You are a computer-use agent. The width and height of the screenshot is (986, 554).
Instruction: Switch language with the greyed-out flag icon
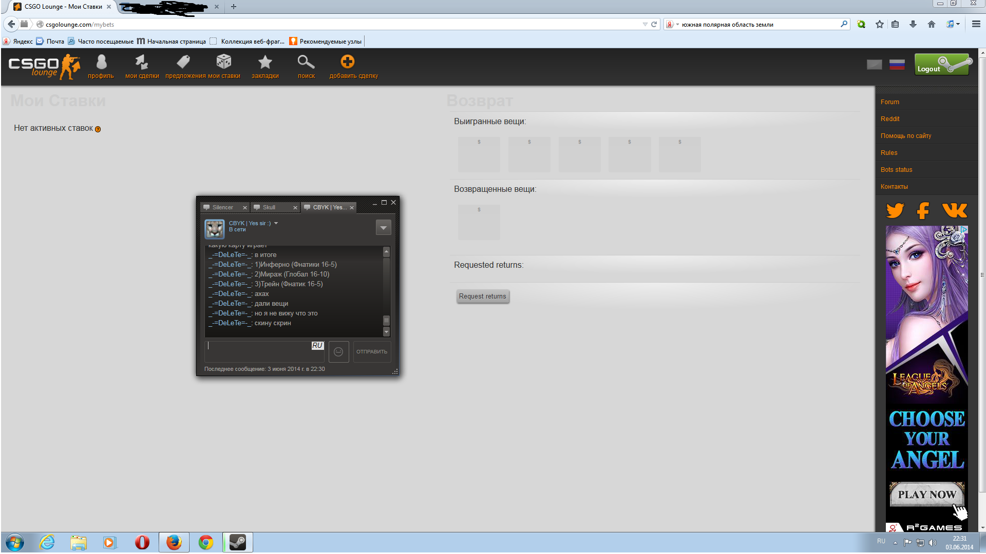point(875,65)
